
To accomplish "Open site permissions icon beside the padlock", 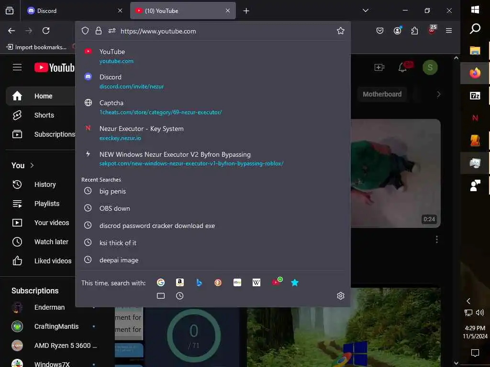I will click(112, 31).
